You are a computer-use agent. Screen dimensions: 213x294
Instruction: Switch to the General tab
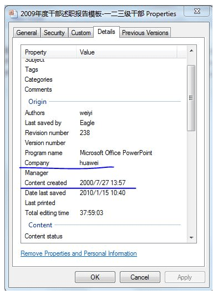coord(27,33)
